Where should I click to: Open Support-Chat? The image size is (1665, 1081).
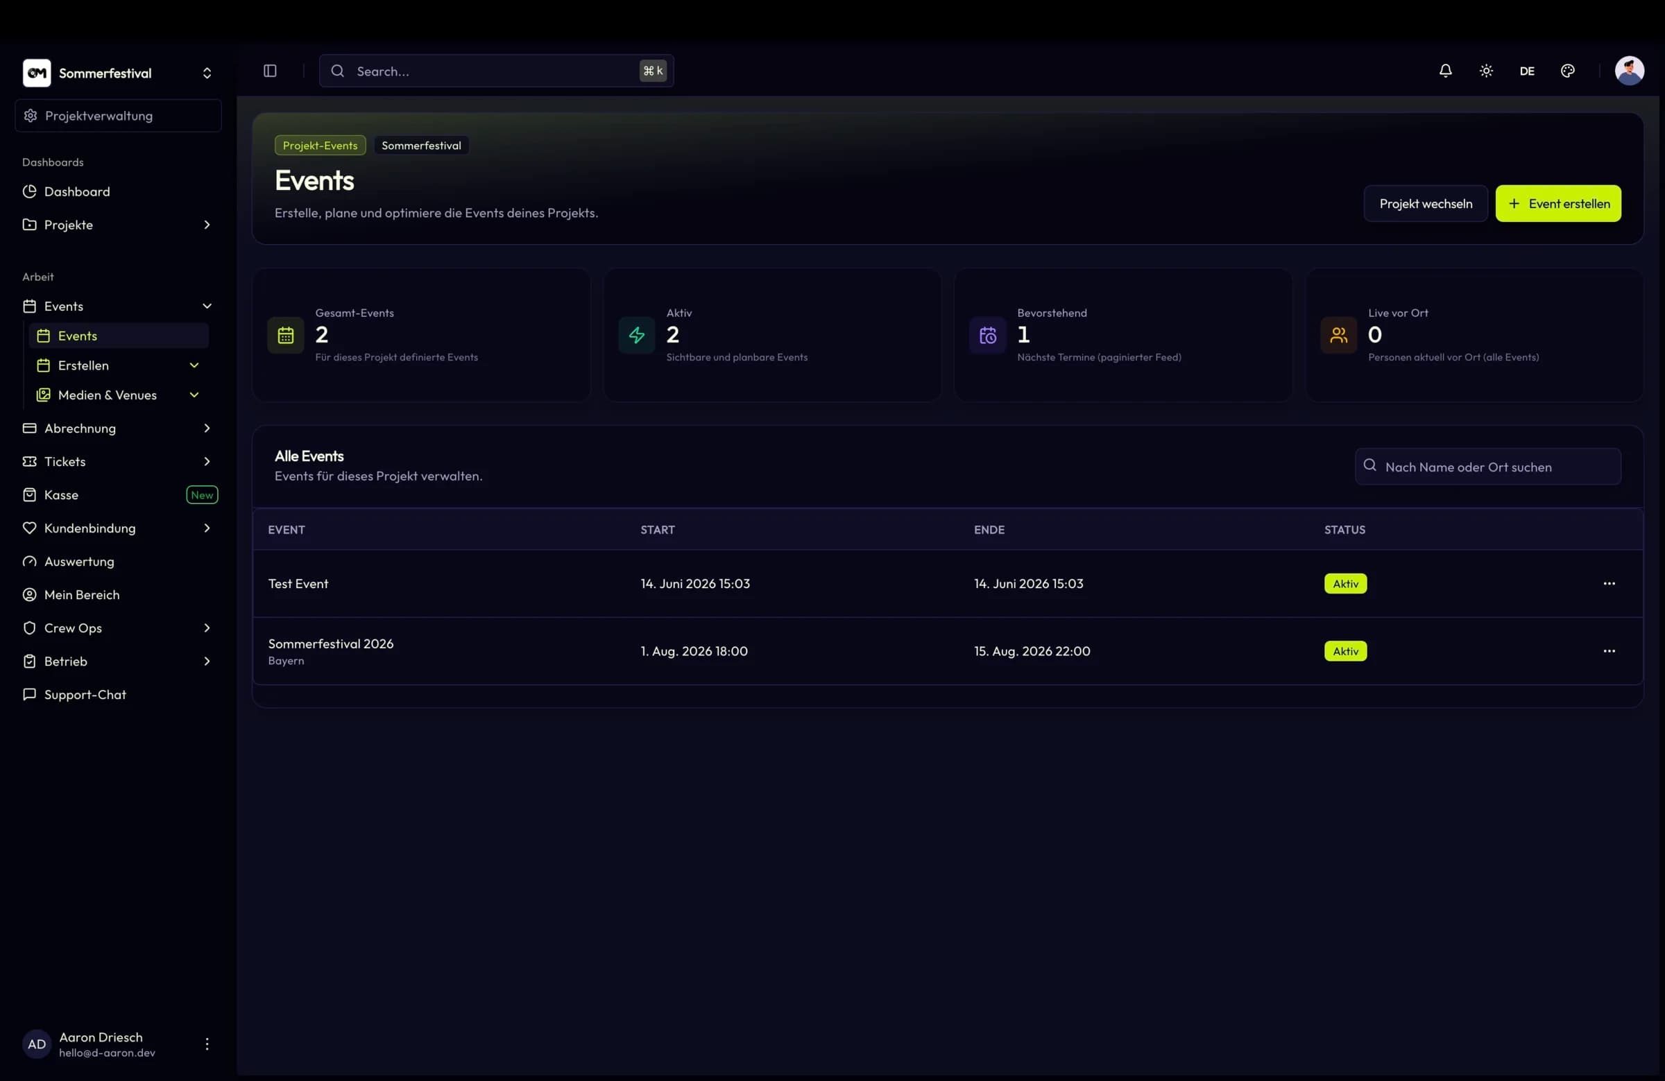[118, 694]
